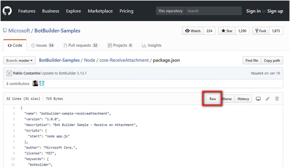Watch the repository
The height and width of the screenshot is (168, 290).
click(x=193, y=31)
